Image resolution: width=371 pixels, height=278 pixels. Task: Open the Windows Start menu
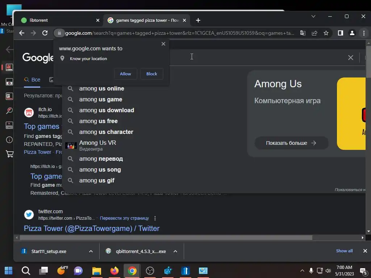point(9,271)
